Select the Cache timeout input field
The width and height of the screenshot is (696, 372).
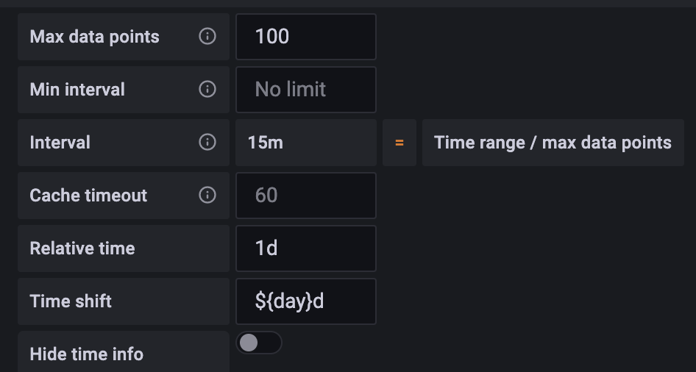click(306, 196)
